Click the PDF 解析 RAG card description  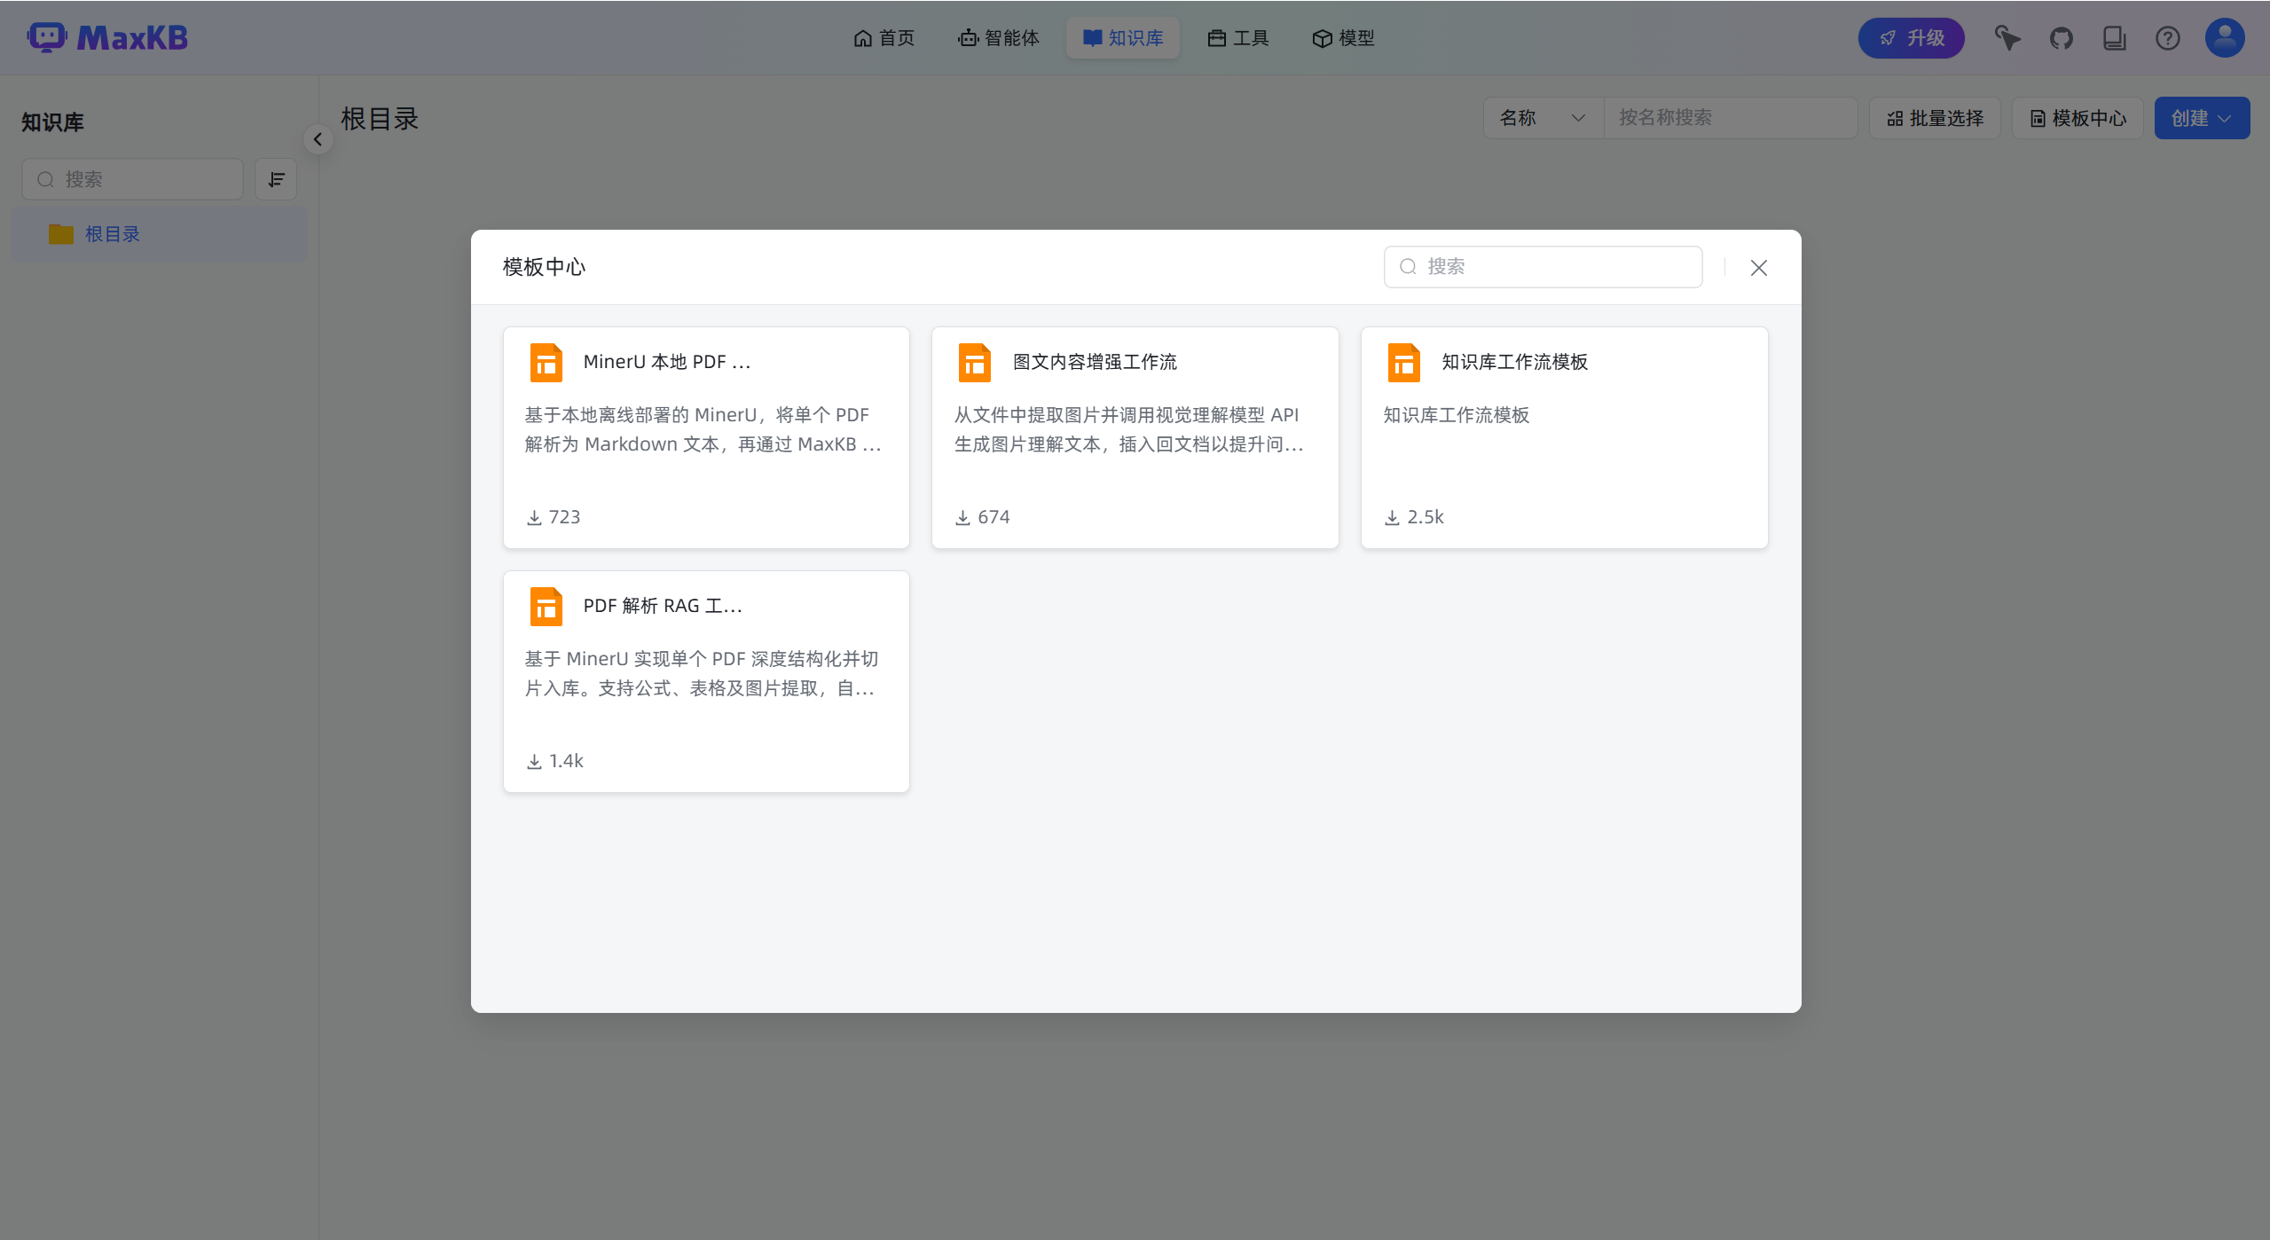click(701, 673)
